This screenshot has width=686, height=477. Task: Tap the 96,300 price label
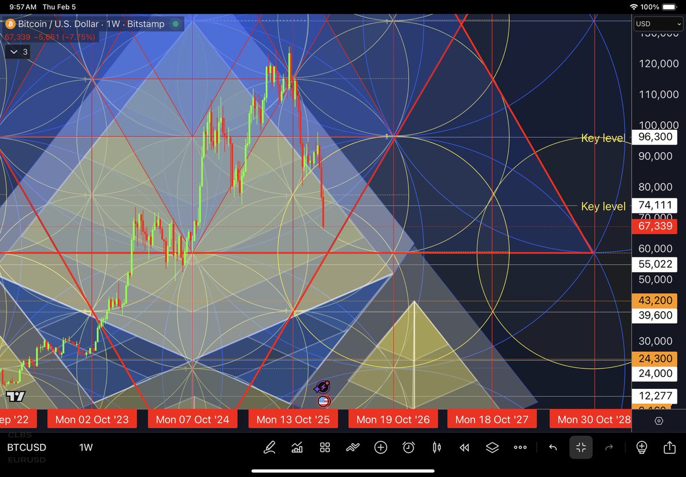click(x=655, y=137)
